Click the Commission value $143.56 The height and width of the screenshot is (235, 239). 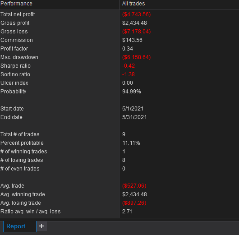click(x=132, y=40)
